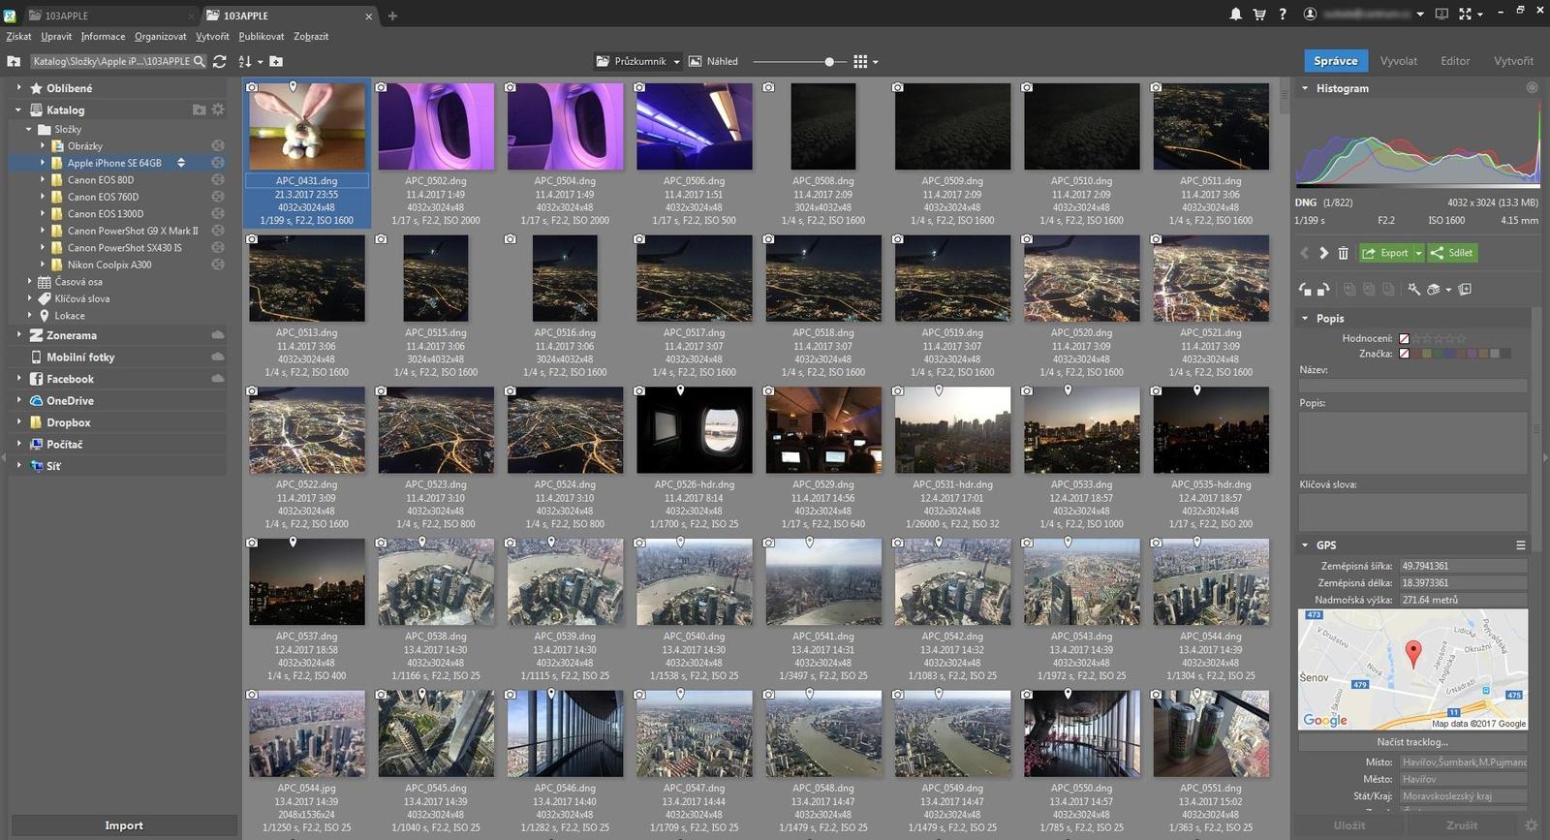This screenshot has height=840, width=1550.
Task: Open notifications bell
Action: click(1235, 15)
